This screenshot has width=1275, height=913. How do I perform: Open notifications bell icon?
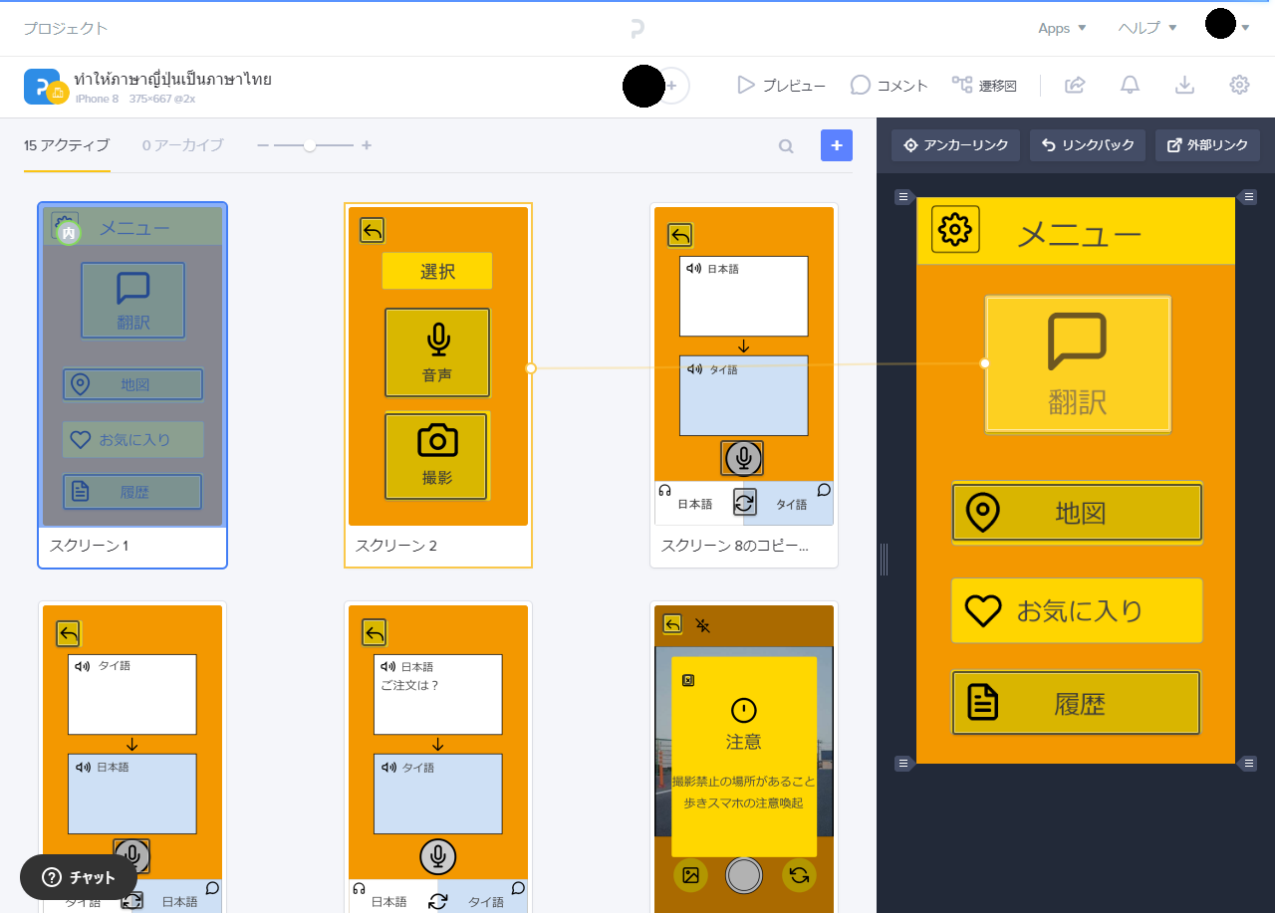point(1130,86)
